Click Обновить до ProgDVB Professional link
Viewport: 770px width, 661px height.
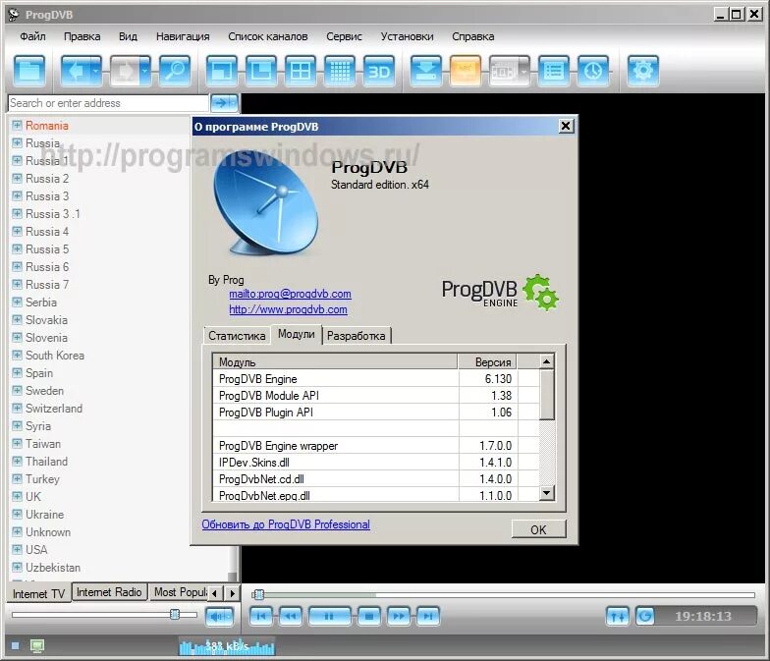286,524
